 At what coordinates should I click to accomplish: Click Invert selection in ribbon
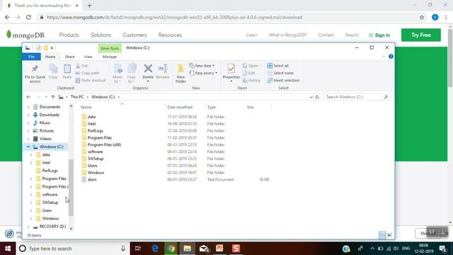283,80
